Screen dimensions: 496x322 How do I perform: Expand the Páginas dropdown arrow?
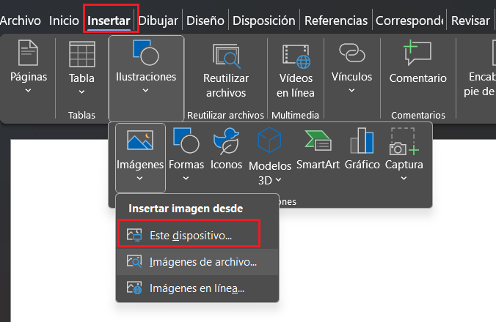pos(28,91)
